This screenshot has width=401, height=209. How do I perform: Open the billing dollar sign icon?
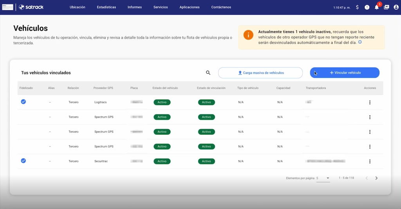click(357, 7)
